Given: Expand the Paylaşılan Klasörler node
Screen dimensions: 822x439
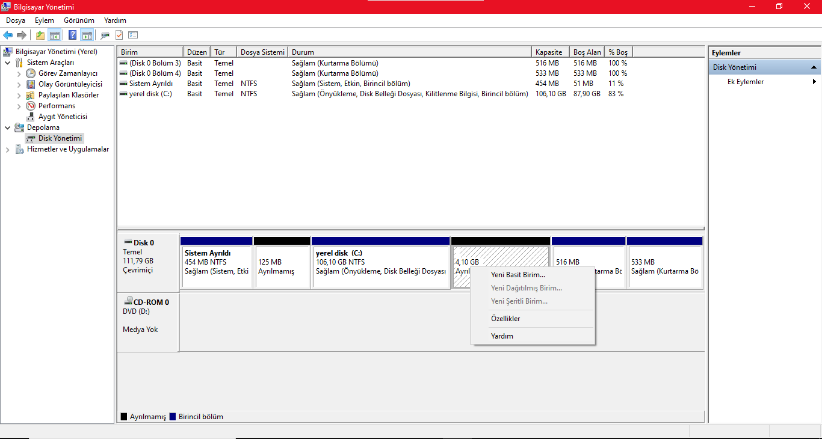Looking at the screenshot, I should [19, 95].
